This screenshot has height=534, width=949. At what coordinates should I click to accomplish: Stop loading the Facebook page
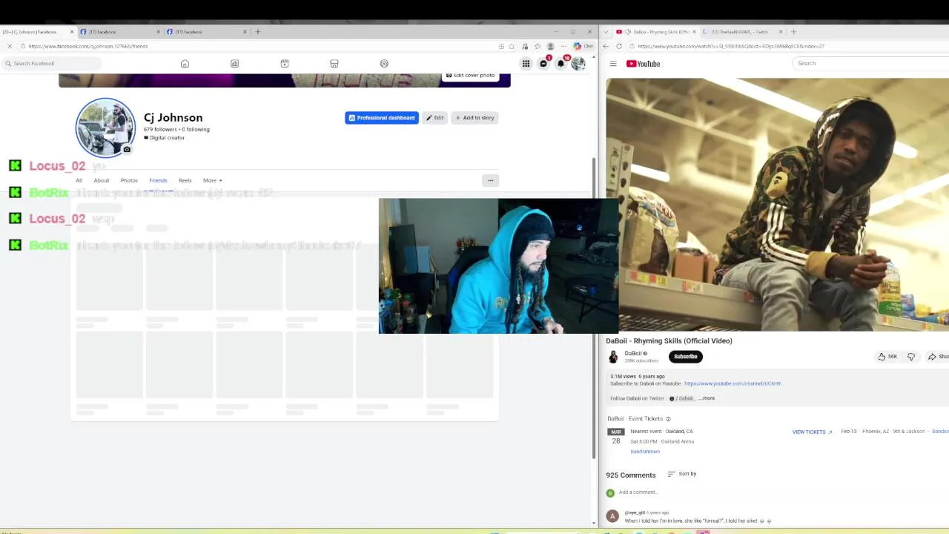(10, 46)
